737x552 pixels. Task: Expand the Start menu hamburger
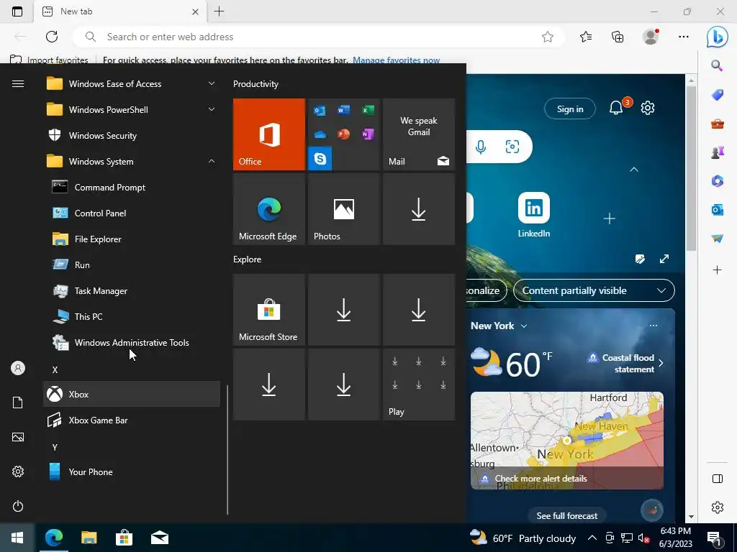pos(18,83)
